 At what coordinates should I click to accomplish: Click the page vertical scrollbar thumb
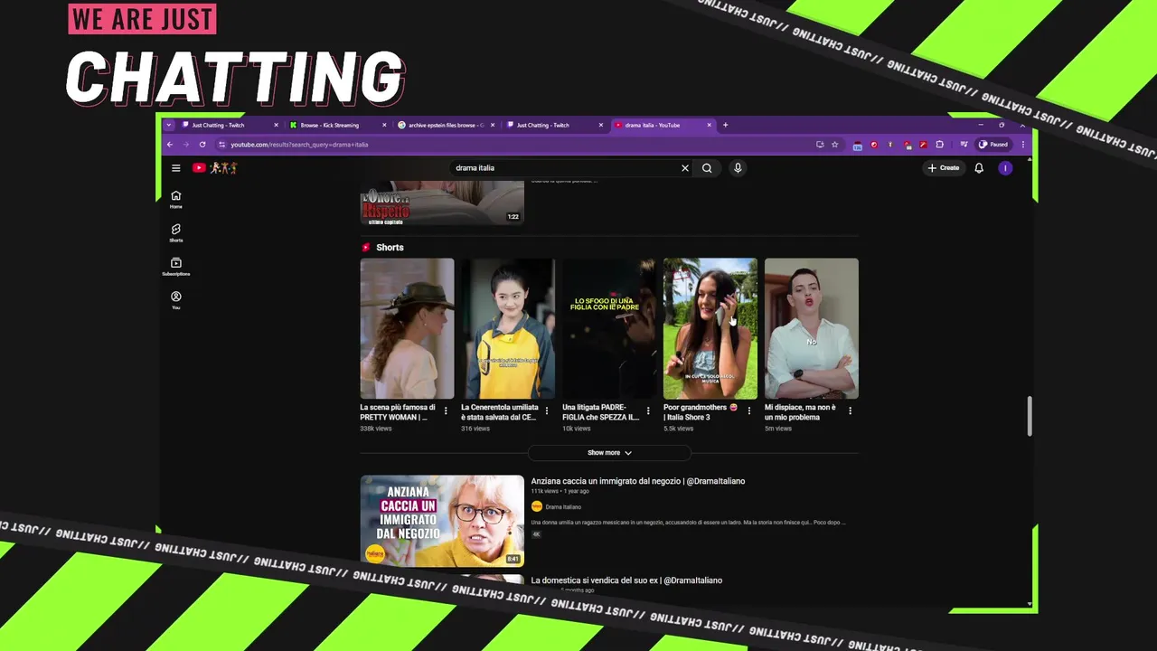1029,416
